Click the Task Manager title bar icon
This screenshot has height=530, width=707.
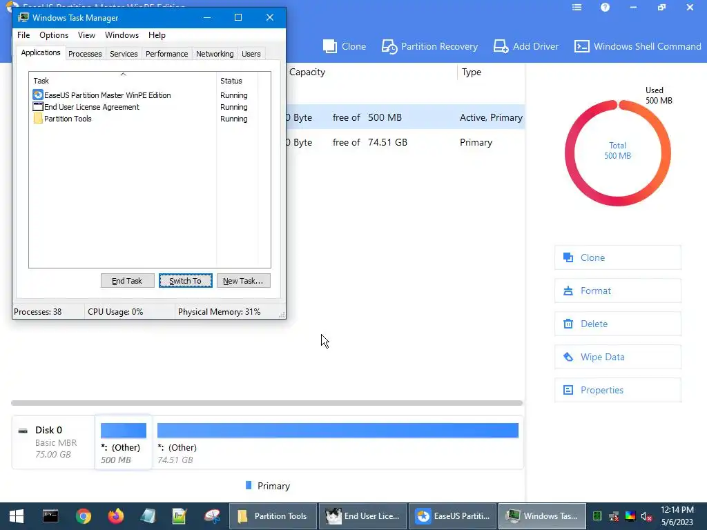pyautogui.click(x=23, y=17)
